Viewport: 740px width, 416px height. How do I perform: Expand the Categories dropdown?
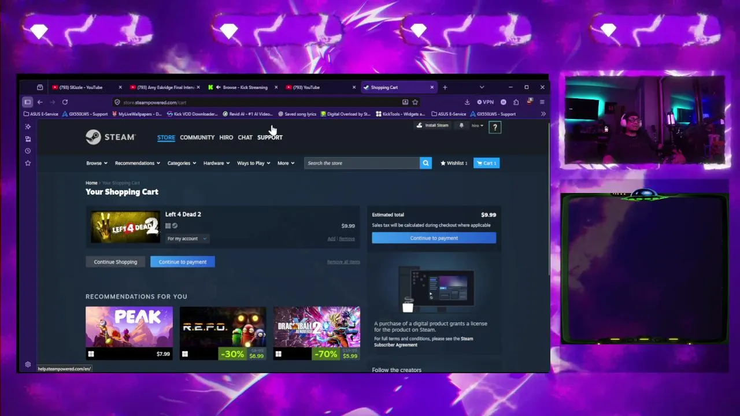point(182,163)
